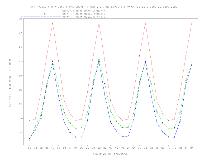
Task: Click the x-axis label FHOUR VHHMM:1200>0000
Action: [x=110, y=154]
